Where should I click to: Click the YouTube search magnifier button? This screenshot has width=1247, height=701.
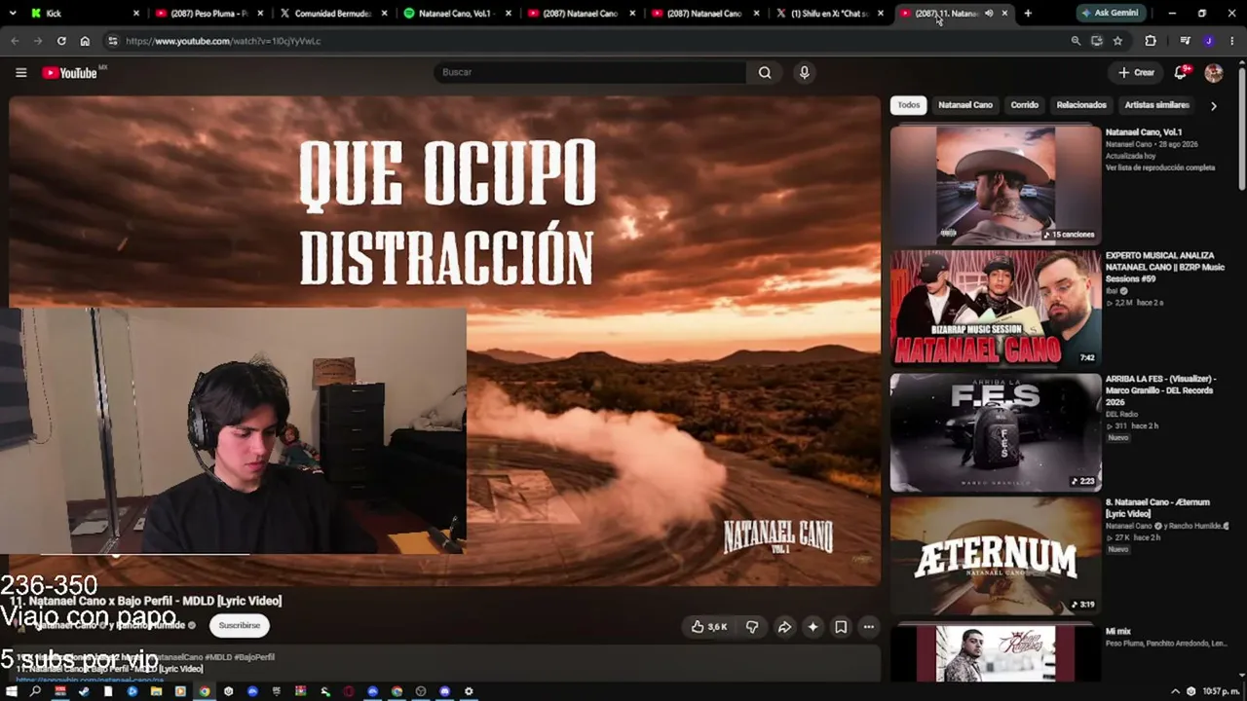point(765,72)
